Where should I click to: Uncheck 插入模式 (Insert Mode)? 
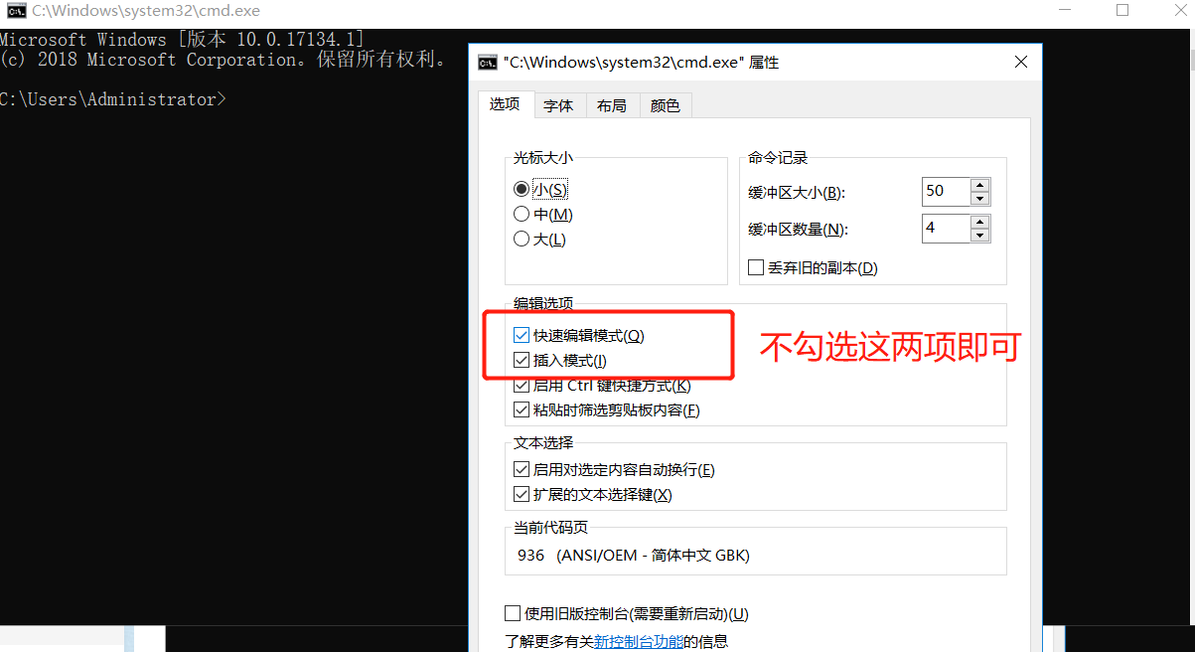point(522,360)
